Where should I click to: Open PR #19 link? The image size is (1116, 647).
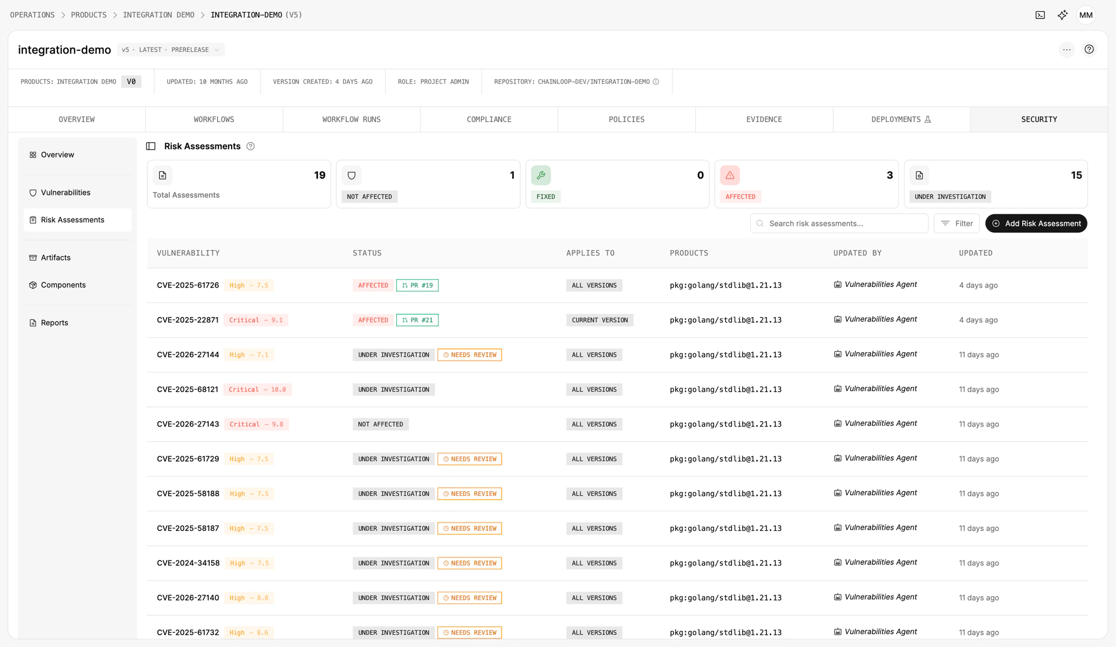click(x=417, y=285)
